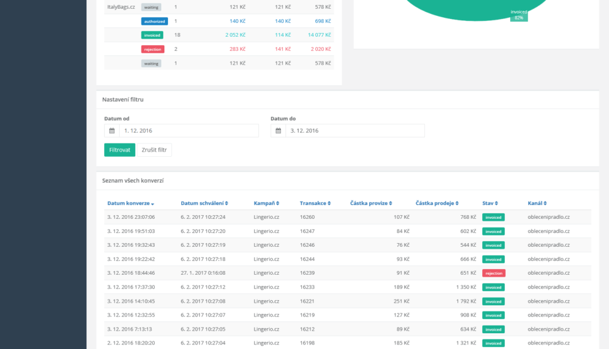The width and height of the screenshot is (609, 349).
Task: Click the rejection badge for transaction 16239
Action: (494, 273)
